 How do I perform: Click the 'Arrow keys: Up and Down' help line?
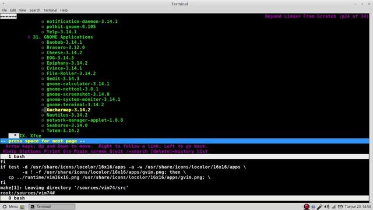(x=106, y=146)
